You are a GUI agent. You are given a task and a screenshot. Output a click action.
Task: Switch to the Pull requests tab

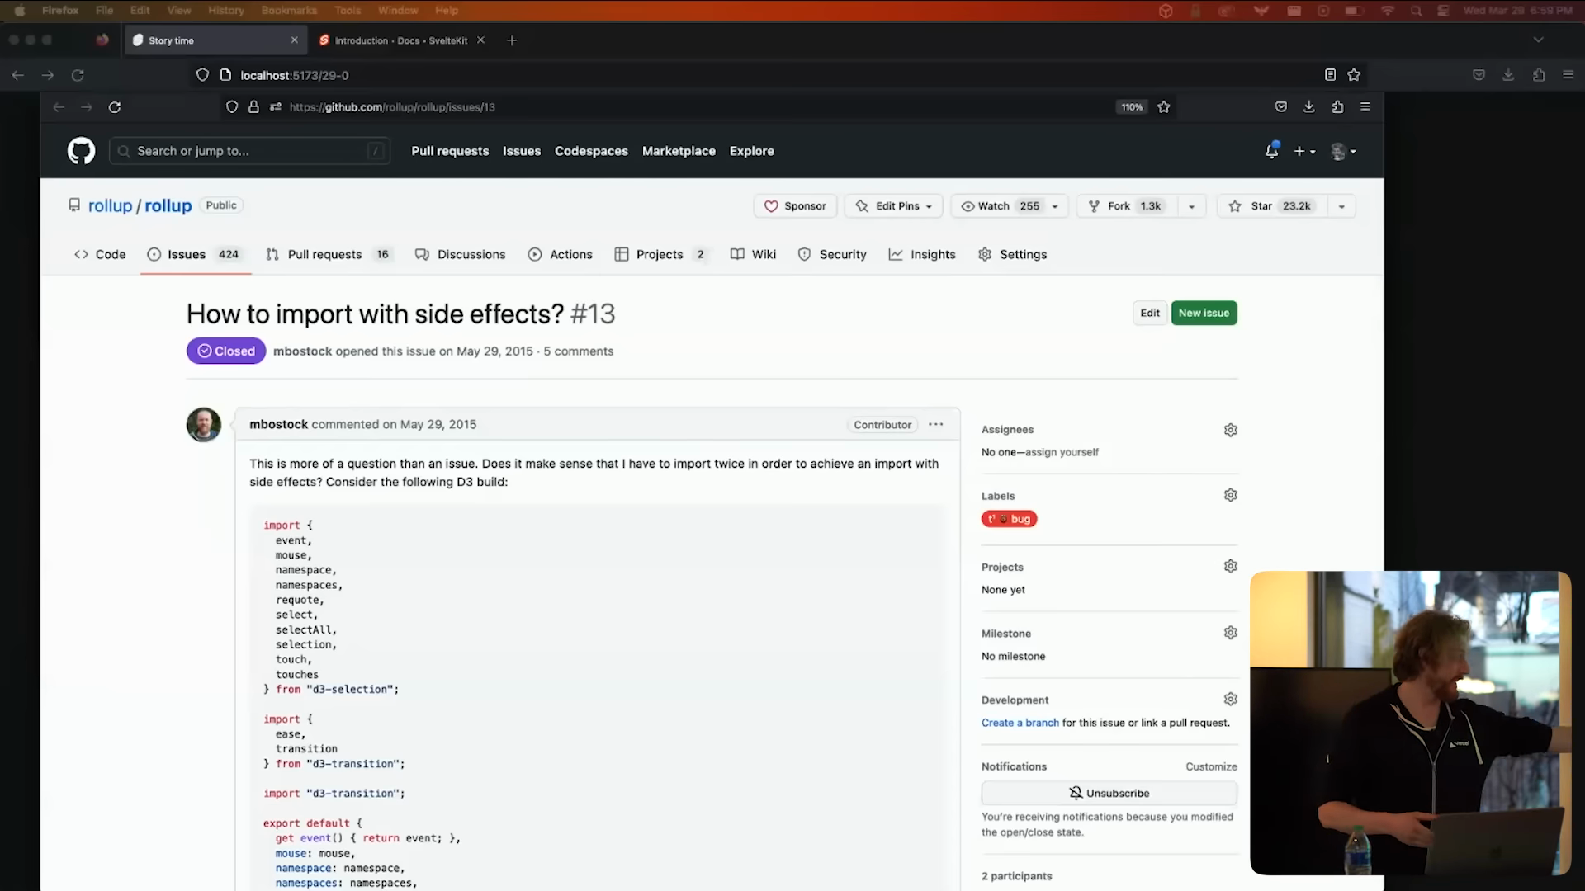[x=325, y=254]
